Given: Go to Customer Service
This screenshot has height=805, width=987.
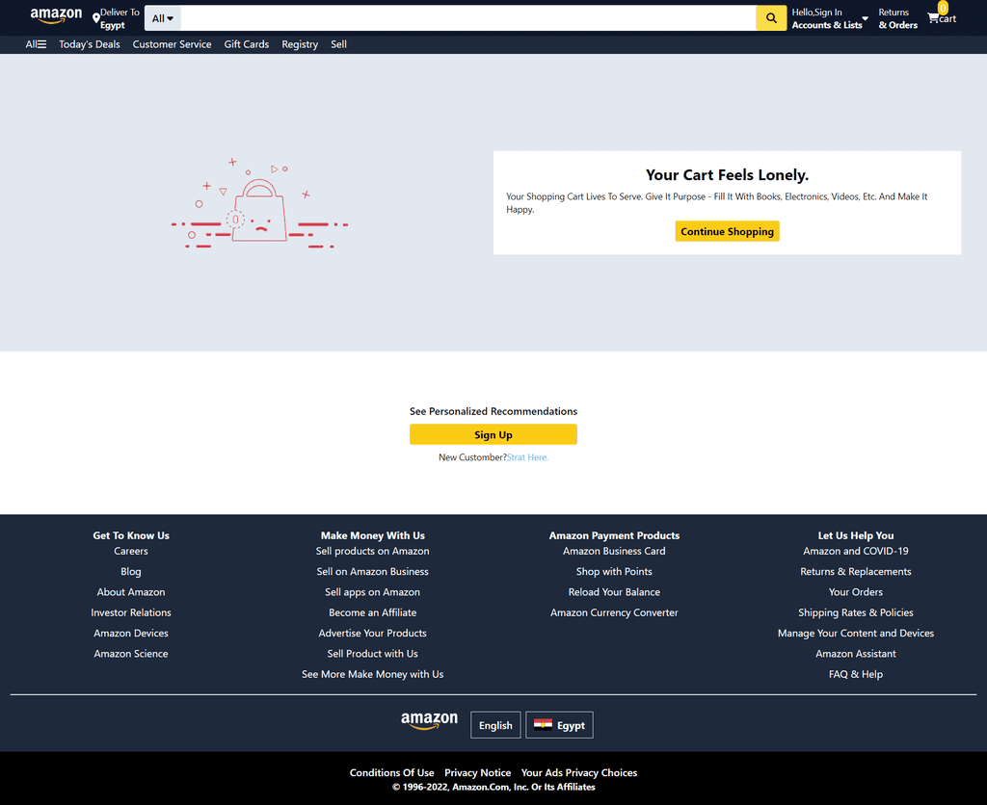Looking at the screenshot, I should click(x=172, y=44).
